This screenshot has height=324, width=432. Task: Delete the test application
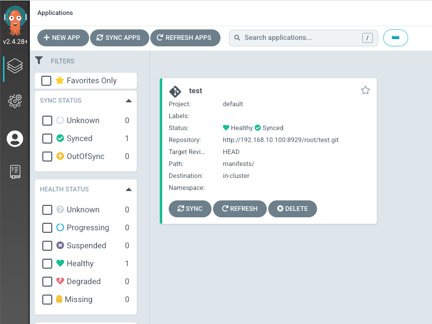point(293,209)
